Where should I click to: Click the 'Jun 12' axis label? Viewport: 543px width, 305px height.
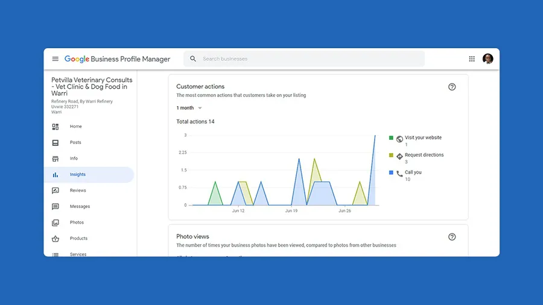coord(238,210)
